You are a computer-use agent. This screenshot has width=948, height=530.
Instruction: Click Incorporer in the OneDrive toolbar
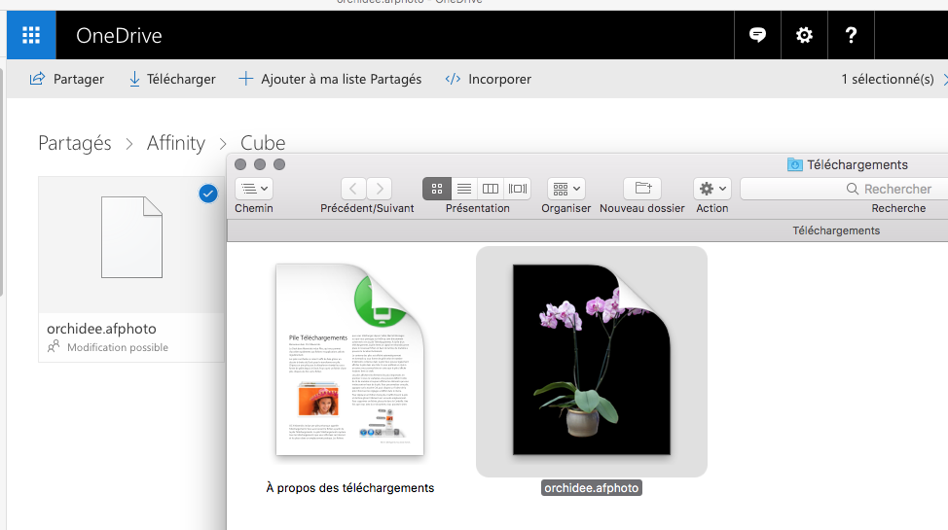[x=488, y=79]
